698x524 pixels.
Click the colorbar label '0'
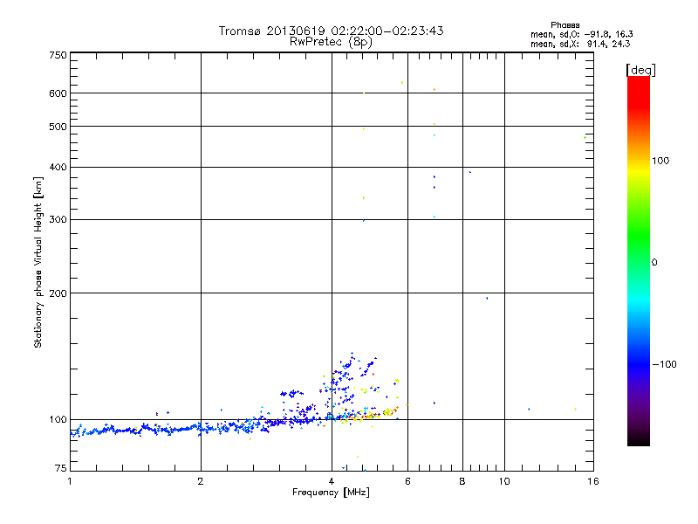[654, 263]
